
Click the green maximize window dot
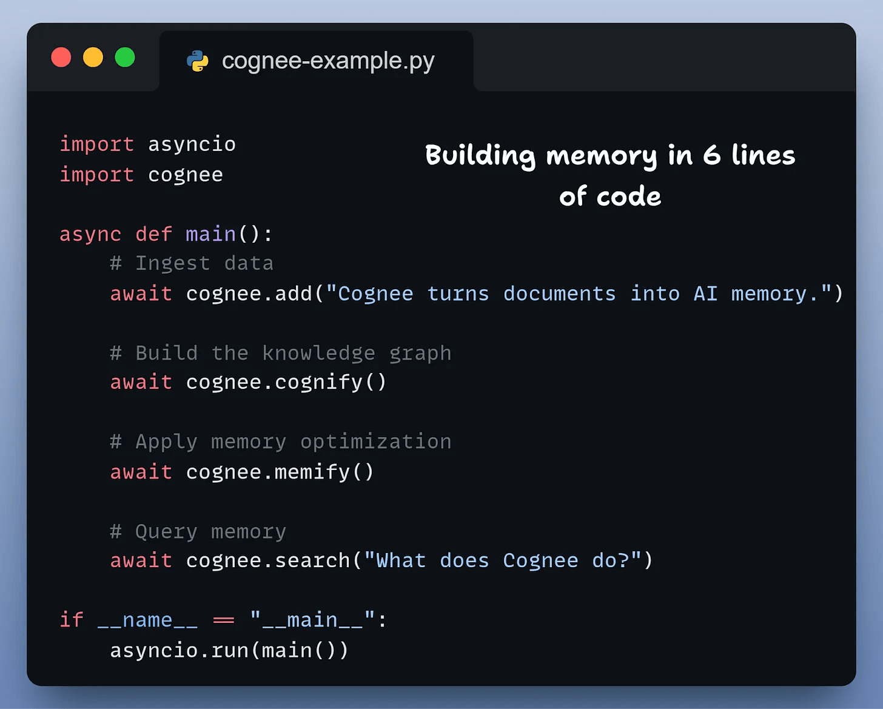click(125, 58)
